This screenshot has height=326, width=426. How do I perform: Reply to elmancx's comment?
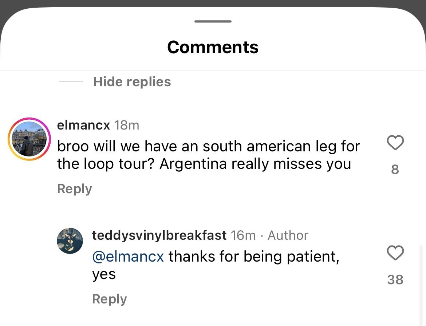point(74,189)
